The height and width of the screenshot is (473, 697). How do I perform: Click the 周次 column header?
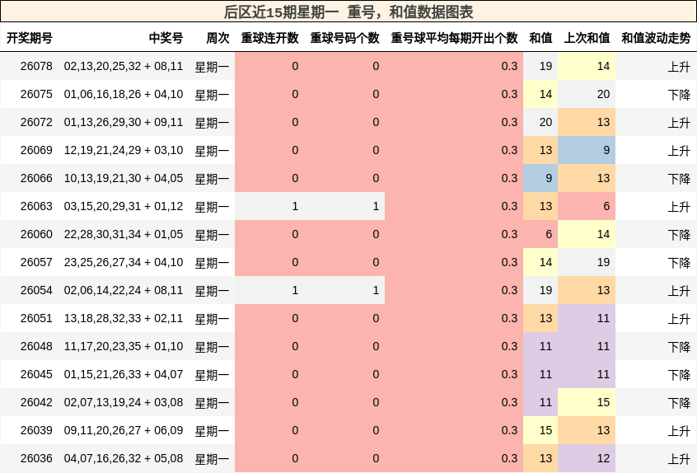coord(218,38)
